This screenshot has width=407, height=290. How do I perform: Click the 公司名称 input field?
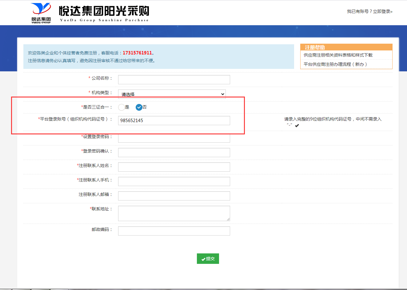[174, 80]
